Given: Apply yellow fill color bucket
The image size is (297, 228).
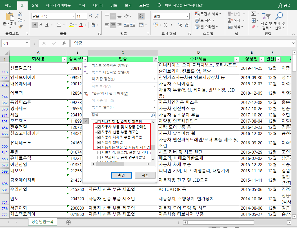Looking at the screenshot, I should coord(71,25).
